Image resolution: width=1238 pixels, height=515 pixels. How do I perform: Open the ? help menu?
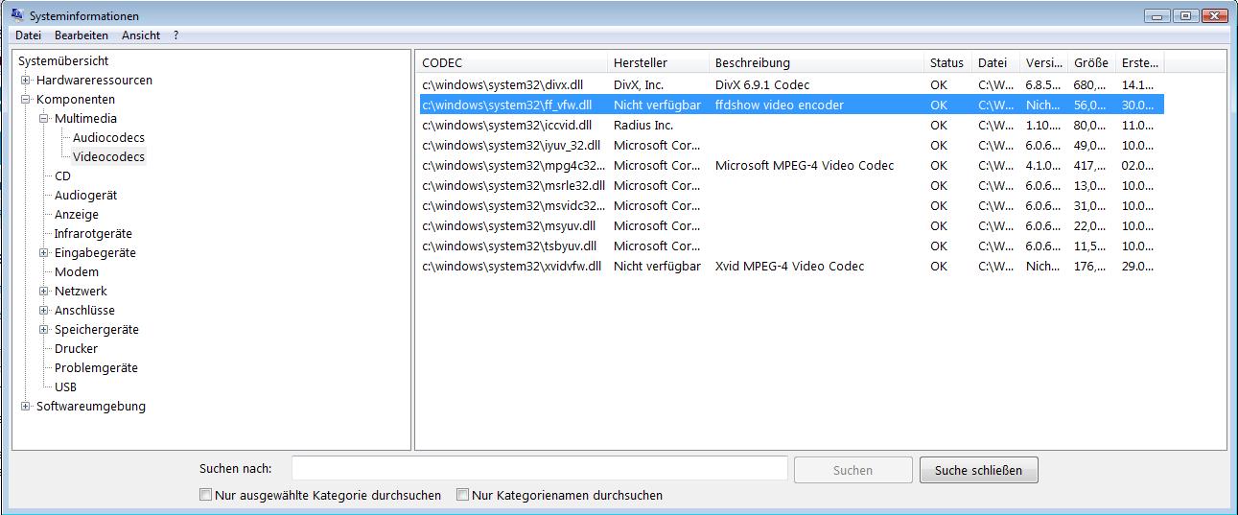coord(175,35)
